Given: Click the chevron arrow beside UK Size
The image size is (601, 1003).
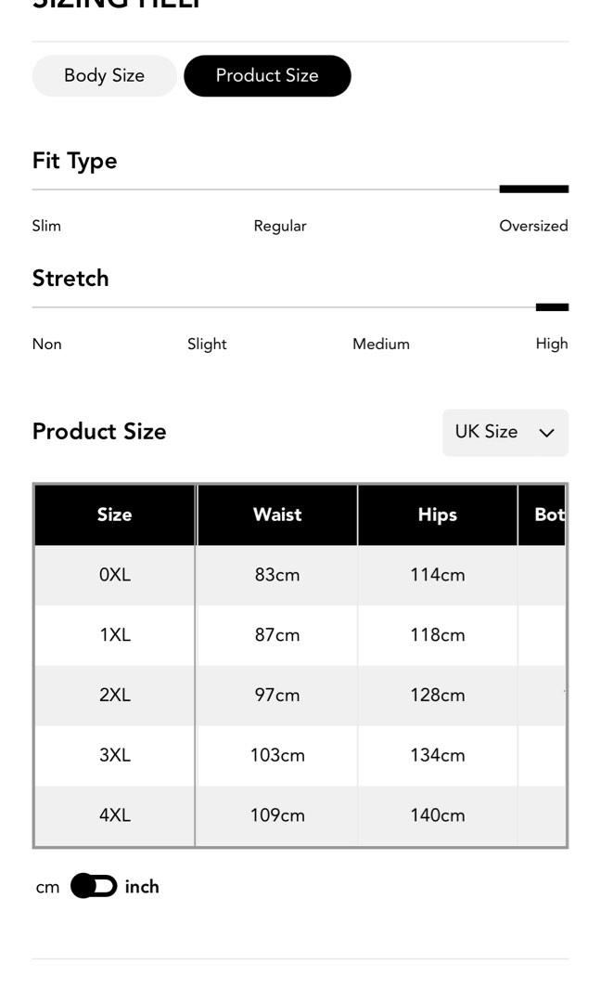Looking at the screenshot, I should (x=546, y=433).
